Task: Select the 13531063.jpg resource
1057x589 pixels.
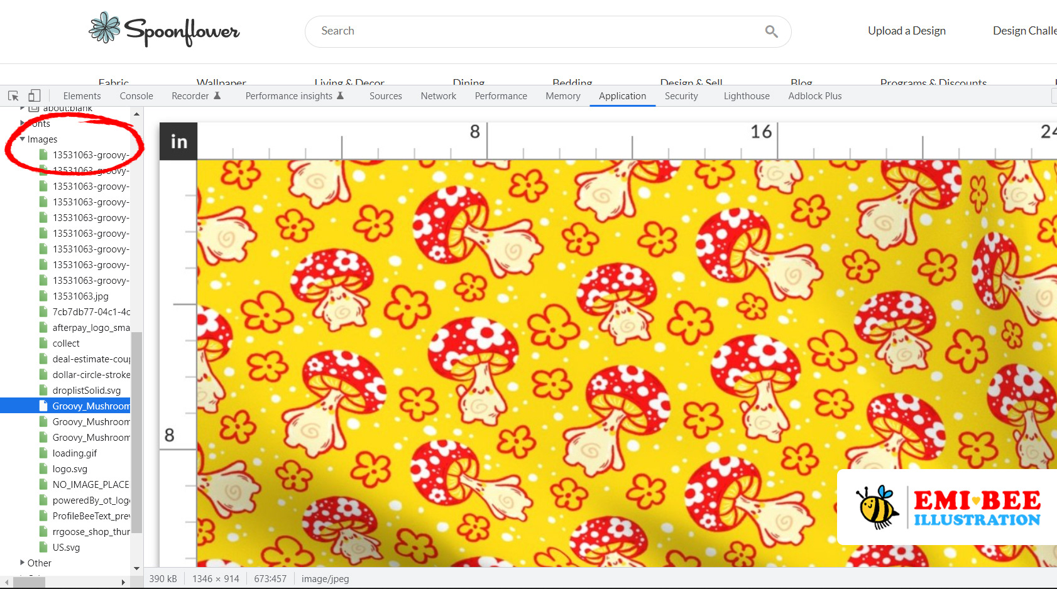Action: point(80,296)
